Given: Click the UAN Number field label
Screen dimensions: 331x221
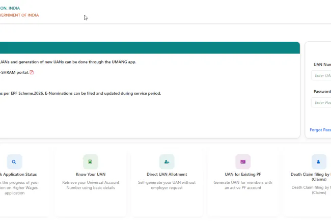Looking at the screenshot, I should click(322, 65).
